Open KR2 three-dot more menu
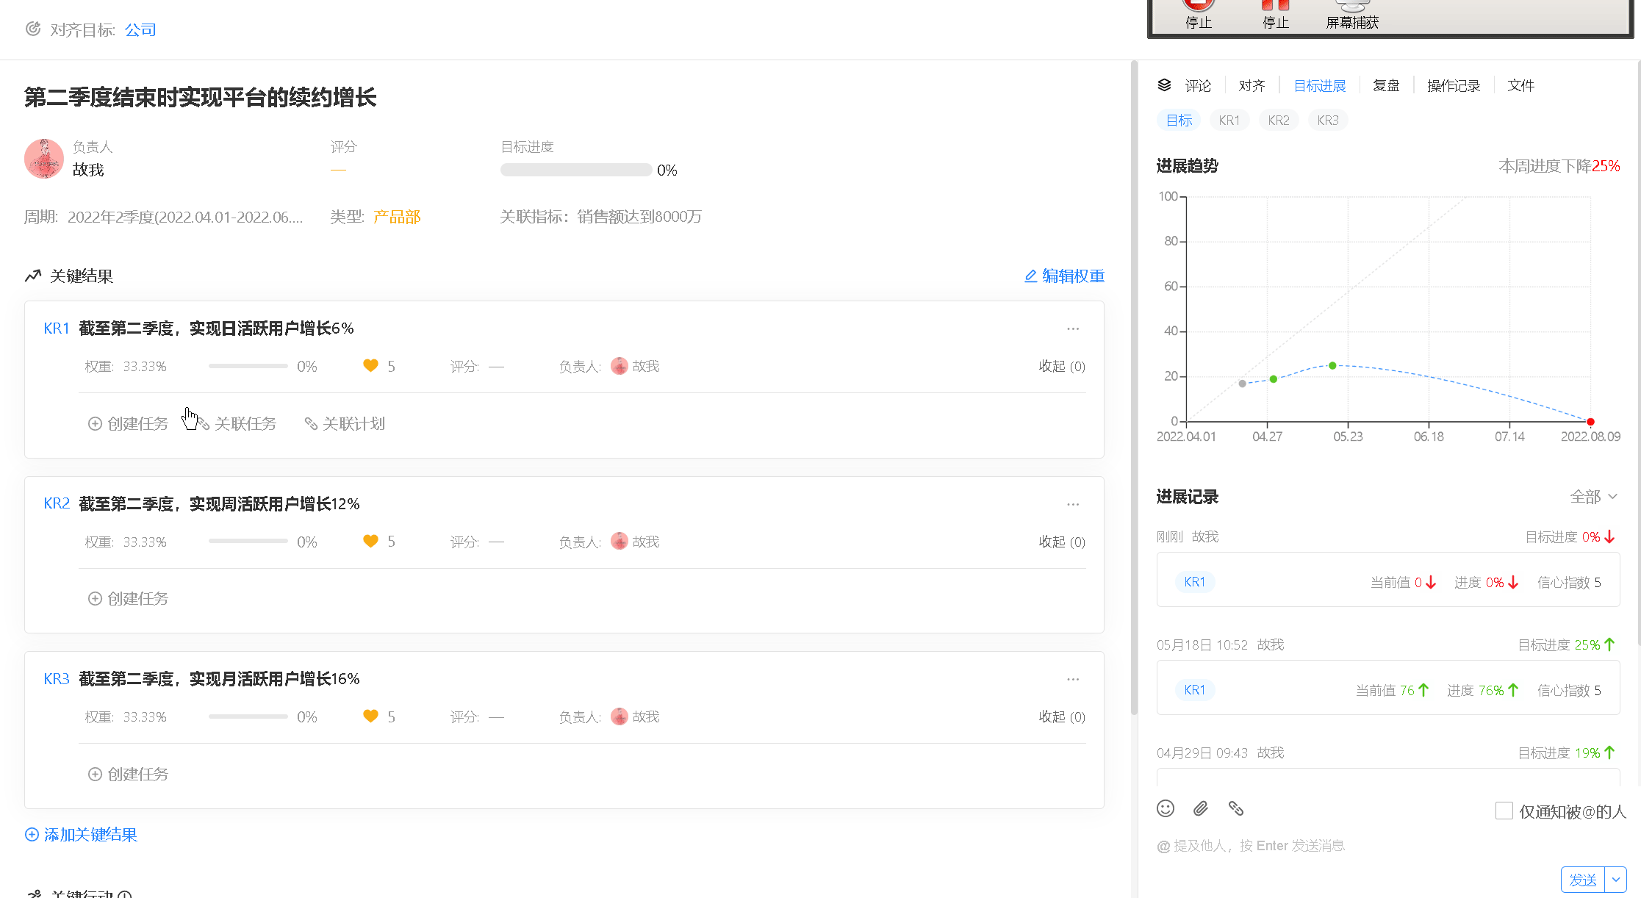This screenshot has height=898, width=1641. pyautogui.click(x=1072, y=504)
